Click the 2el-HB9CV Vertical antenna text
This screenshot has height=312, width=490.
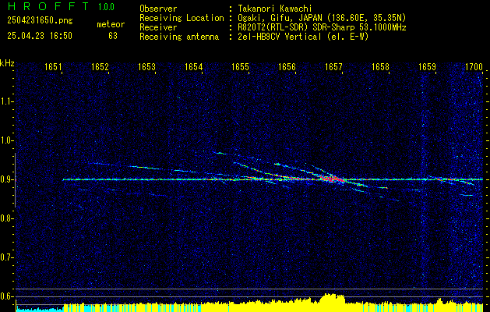pyautogui.click(x=303, y=37)
